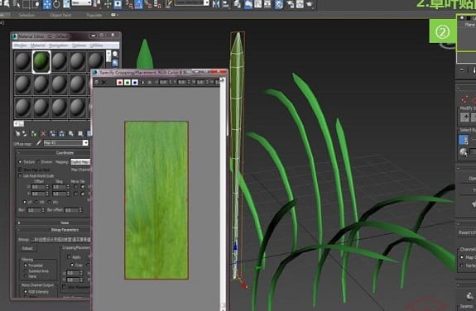Image resolution: width=476 pixels, height=311 pixels.
Task: Open the Material menu in Material Editor
Action: 38,45
